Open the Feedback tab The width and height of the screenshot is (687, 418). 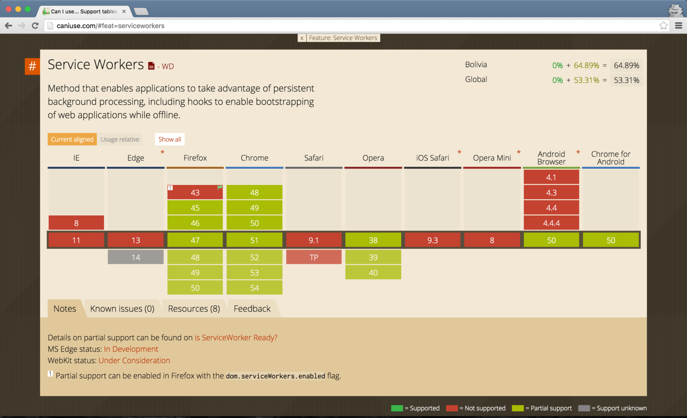[252, 308]
